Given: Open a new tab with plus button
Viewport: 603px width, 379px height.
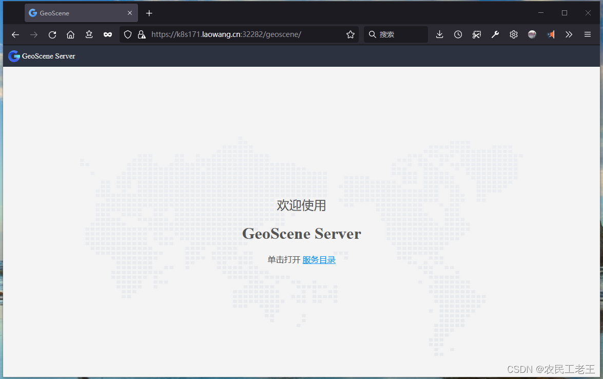Looking at the screenshot, I should pyautogui.click(x=149, y=13).
